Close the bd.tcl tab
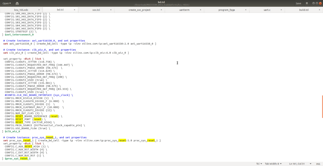Viewport: 323px width, 166px height. [x=74, y=10]
